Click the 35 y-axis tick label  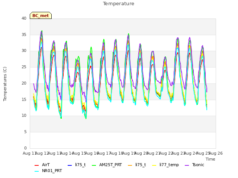tap(24, 34)
